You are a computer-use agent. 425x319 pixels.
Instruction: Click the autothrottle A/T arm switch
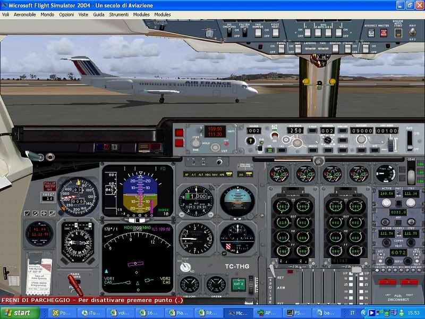coord(275,135)
